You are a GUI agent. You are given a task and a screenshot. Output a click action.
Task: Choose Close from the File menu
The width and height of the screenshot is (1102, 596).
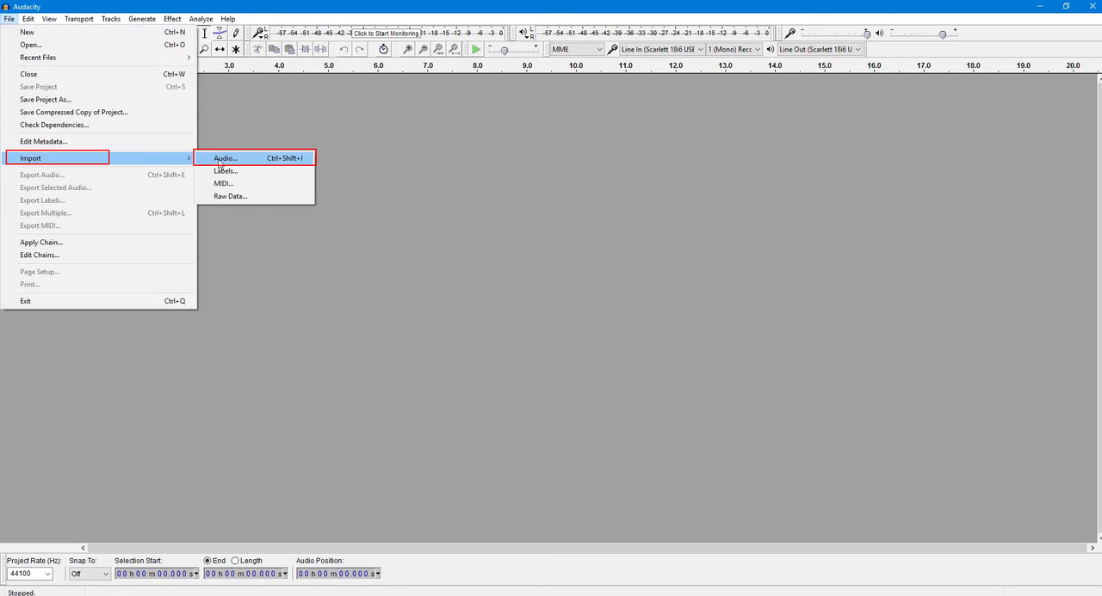point(99,74)
